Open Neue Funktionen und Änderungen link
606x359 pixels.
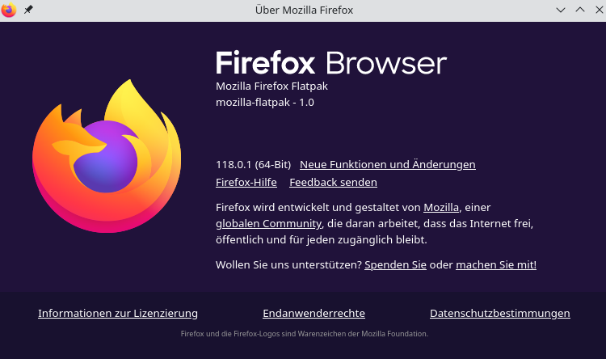(387, 164)
